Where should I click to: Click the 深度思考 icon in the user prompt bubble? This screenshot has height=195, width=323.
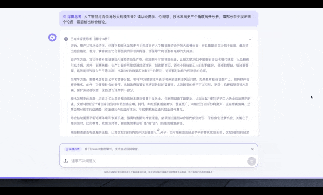64,17
